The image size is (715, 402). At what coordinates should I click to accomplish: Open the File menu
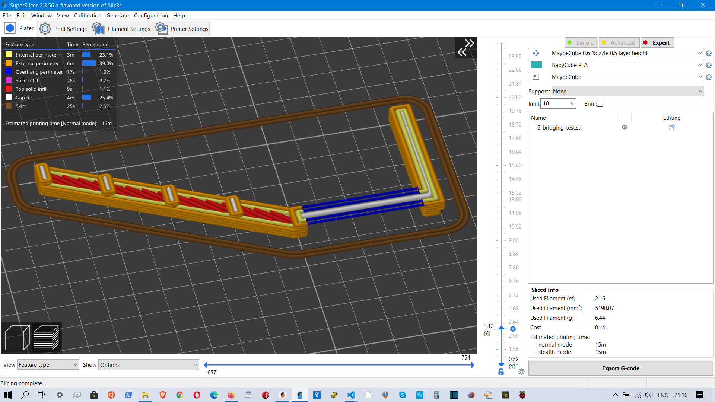[7, 16]
